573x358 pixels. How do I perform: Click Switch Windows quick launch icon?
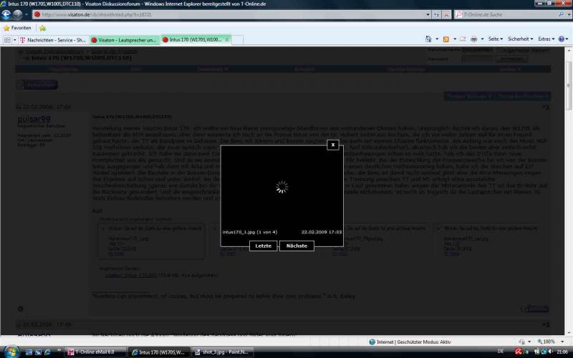click(38, 352)
